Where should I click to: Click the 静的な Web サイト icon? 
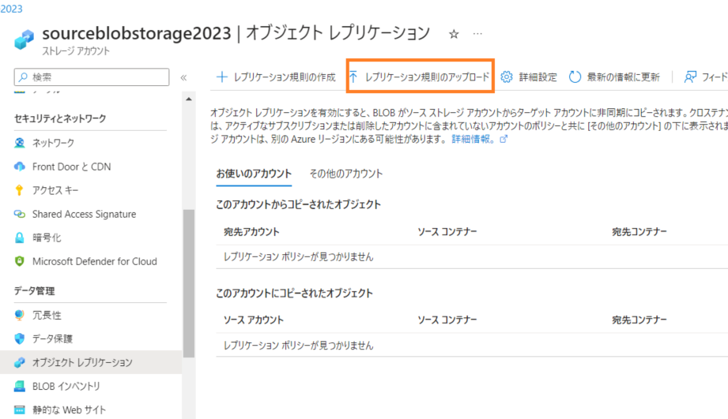20,410
